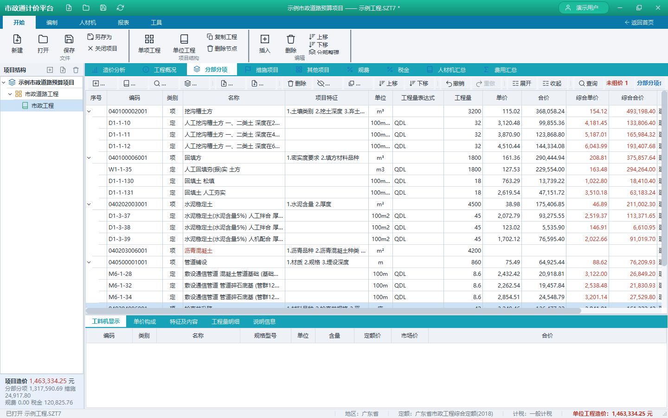Expand all rows with 展开
The height and width of the screenshot is (418, 668).
522,84
